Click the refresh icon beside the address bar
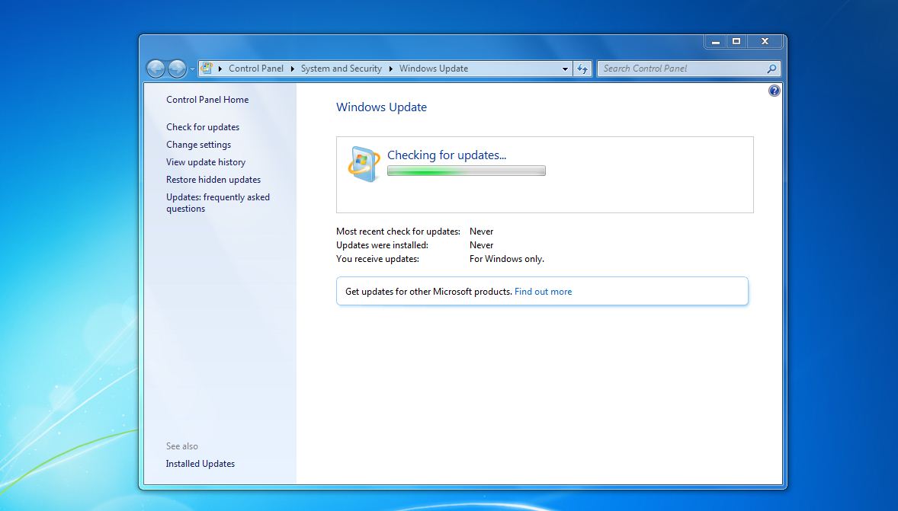 pyautogui.click(x=582, y=68)
